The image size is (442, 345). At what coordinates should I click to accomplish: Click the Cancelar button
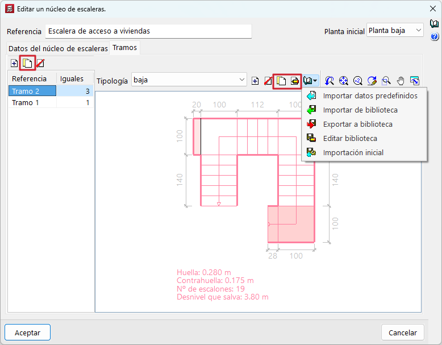403,332
